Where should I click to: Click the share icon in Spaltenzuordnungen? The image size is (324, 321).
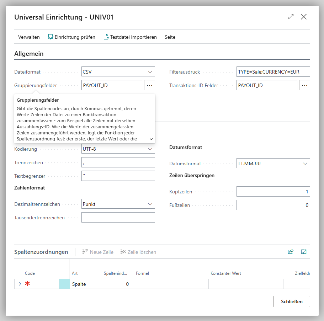[291, 252]
